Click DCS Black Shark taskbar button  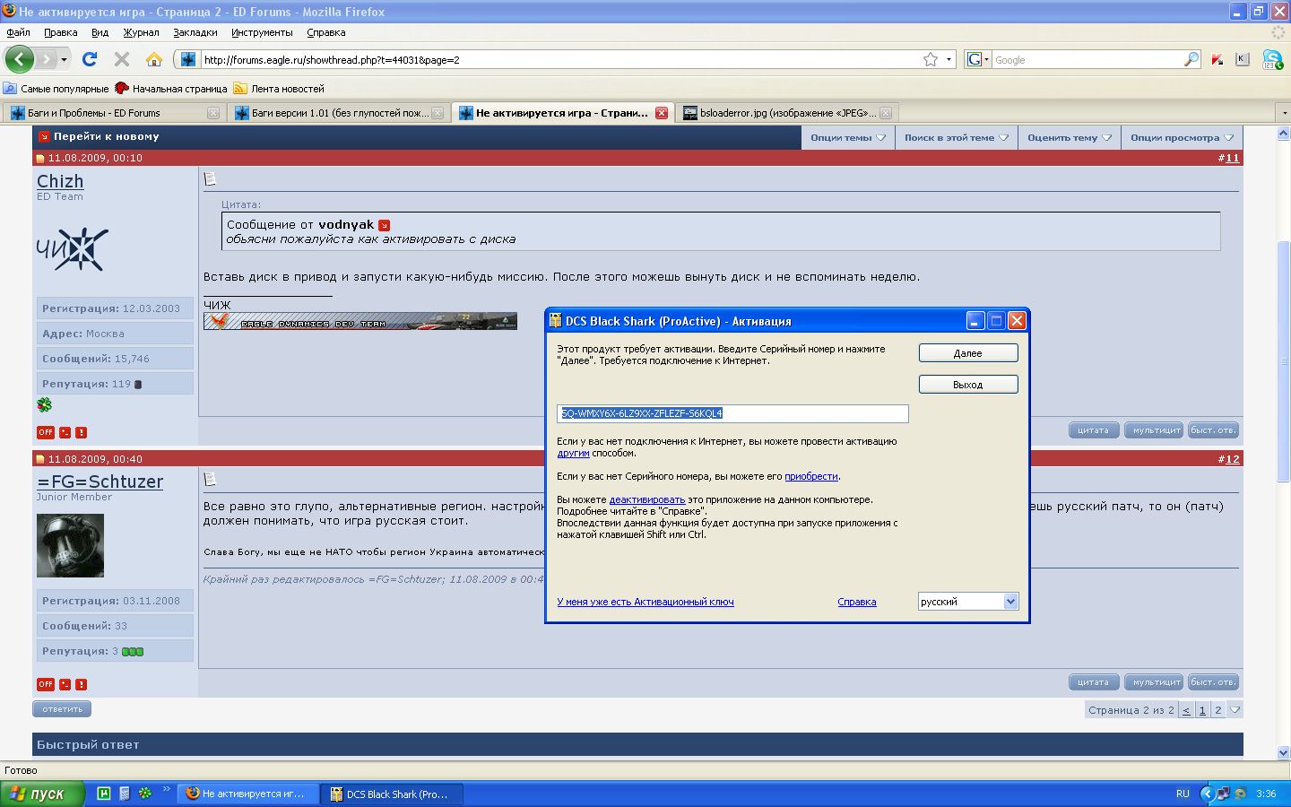pos(392,794)
